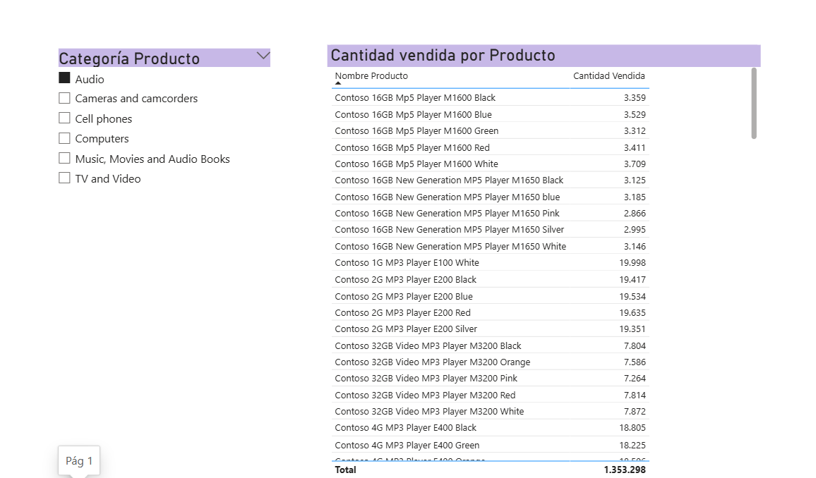
Task: Select Contoso 32GB Video MP3 Player M3200 Red
Action: pyautogui.click(x=490, y=395)
